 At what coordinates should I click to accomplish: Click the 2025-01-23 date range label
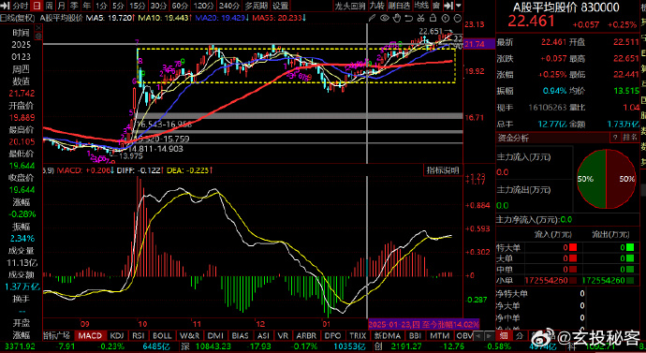(x=424, y=325)
